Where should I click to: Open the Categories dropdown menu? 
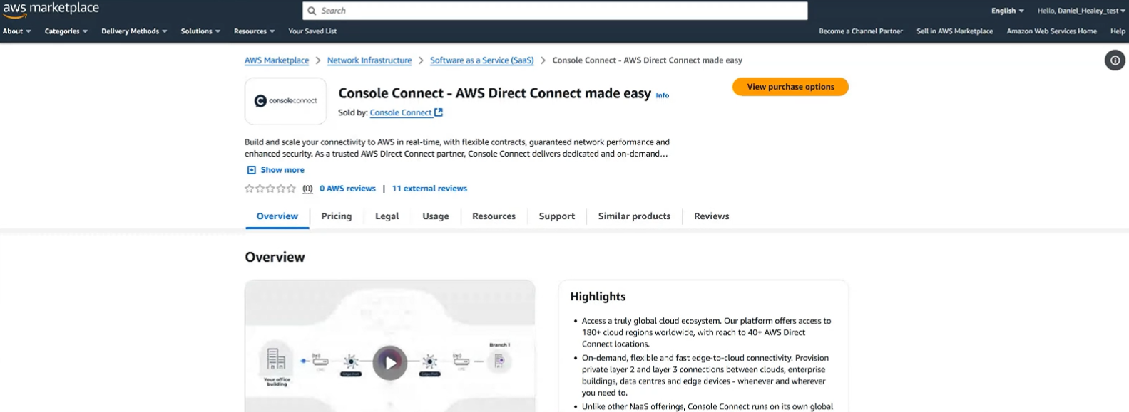[66, 31]
